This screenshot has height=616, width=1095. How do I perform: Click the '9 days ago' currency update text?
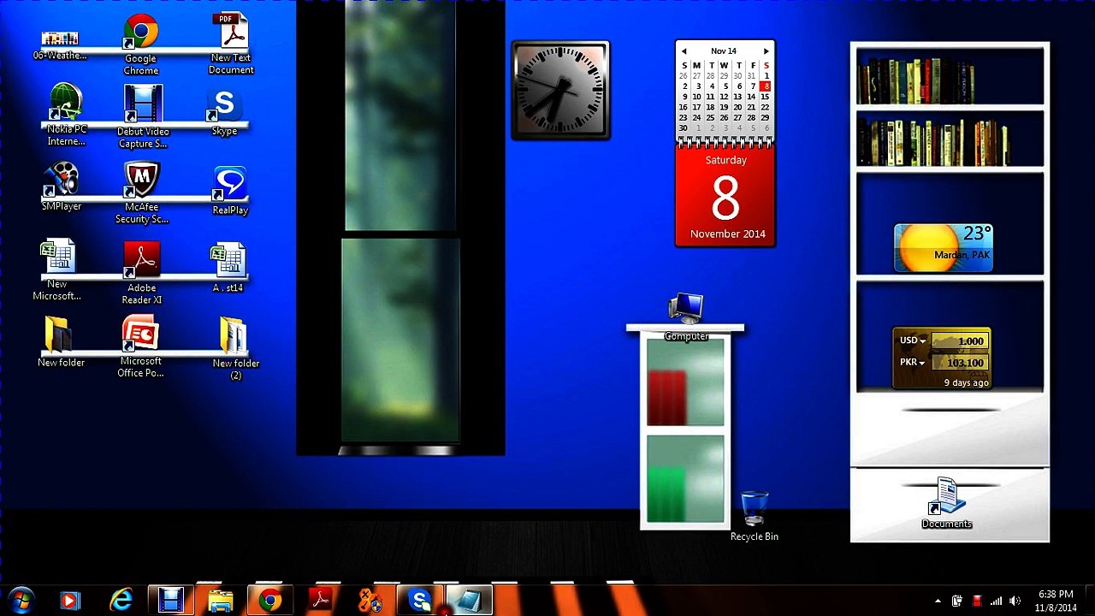coord(966,382)
